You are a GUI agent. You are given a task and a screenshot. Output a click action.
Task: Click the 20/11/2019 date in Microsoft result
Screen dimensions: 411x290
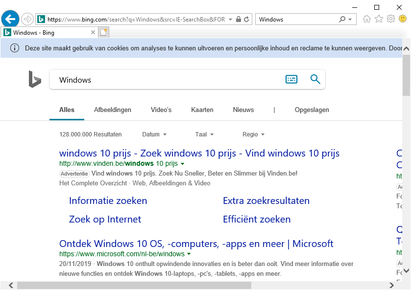point(75,264)
